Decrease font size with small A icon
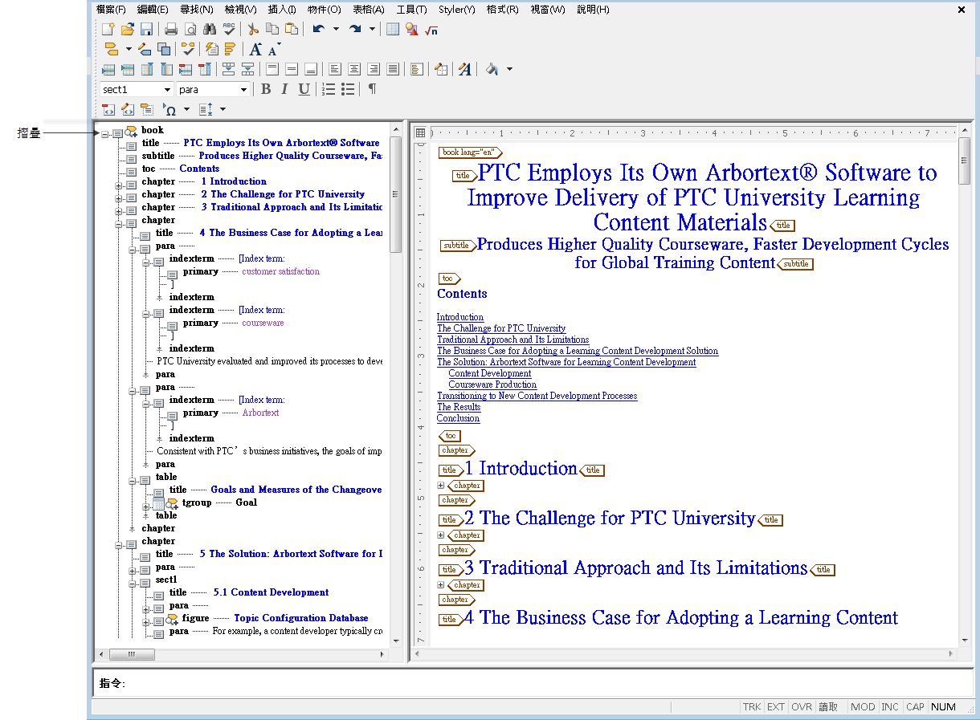 point(274,50)
